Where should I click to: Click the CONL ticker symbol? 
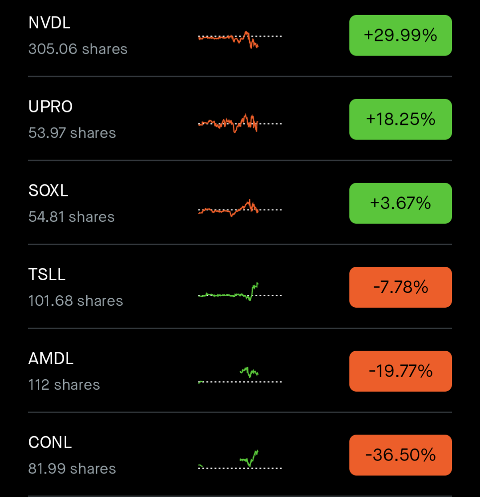point(50,443)
